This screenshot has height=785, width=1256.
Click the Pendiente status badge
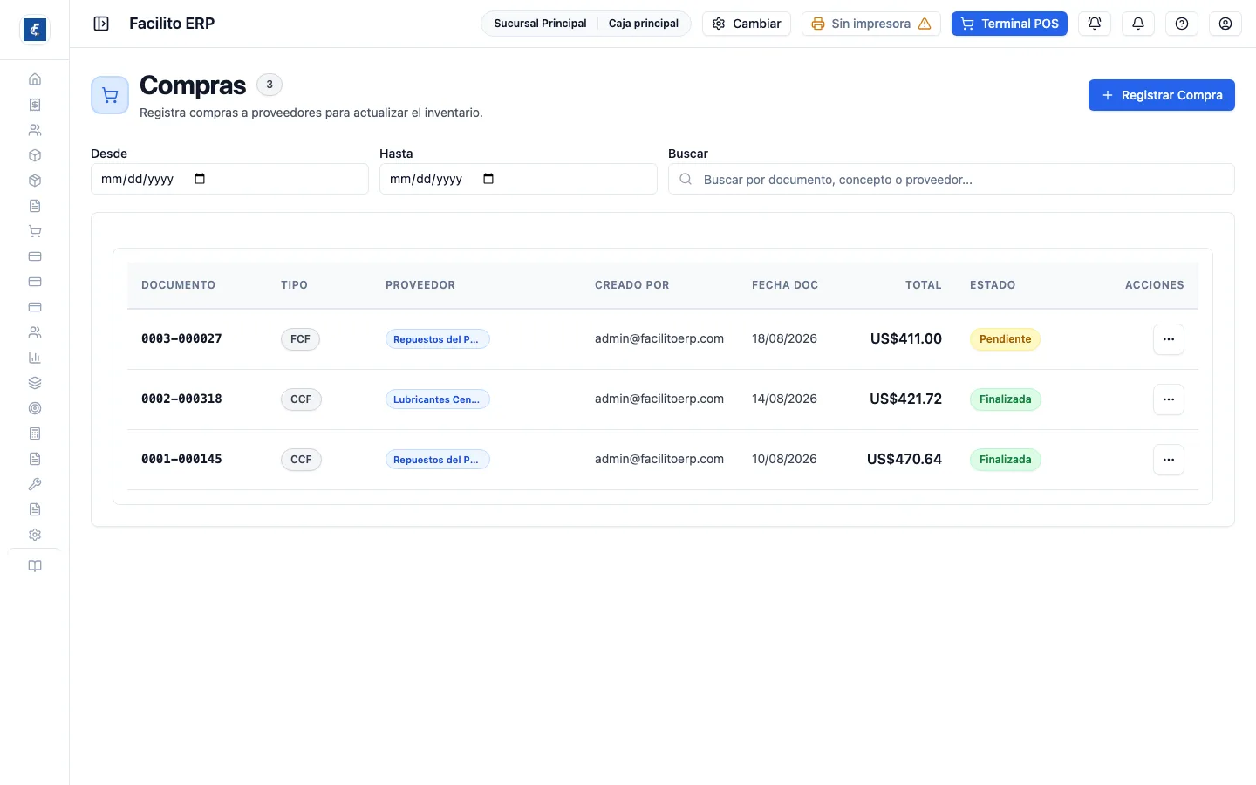click(1005, 339)
